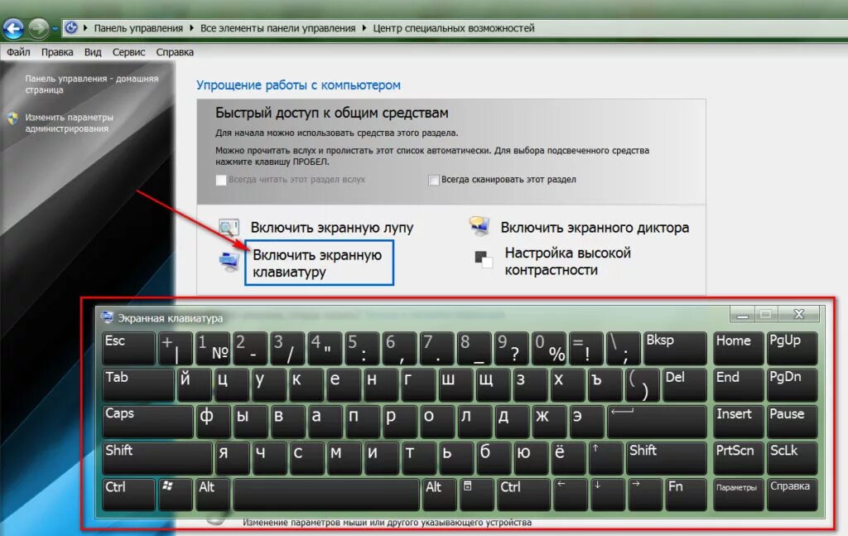
Task: Open Параметры key on on-screen keyboard
Action: (x=738, y=494)
